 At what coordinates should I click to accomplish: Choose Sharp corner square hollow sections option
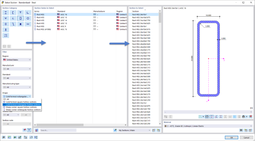(22, 107)
